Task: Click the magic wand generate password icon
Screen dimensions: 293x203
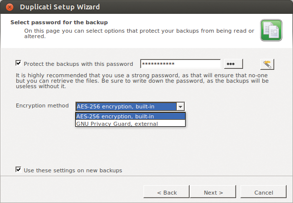Action: 267,64
